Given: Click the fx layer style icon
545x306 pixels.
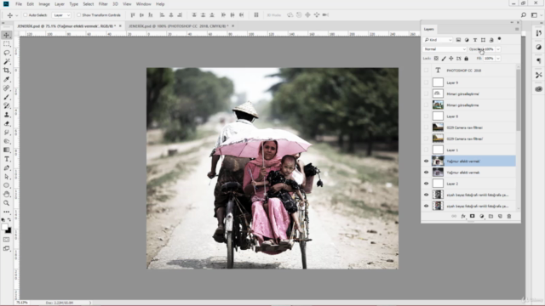Looking at the screenshot, I should point(463,216).
